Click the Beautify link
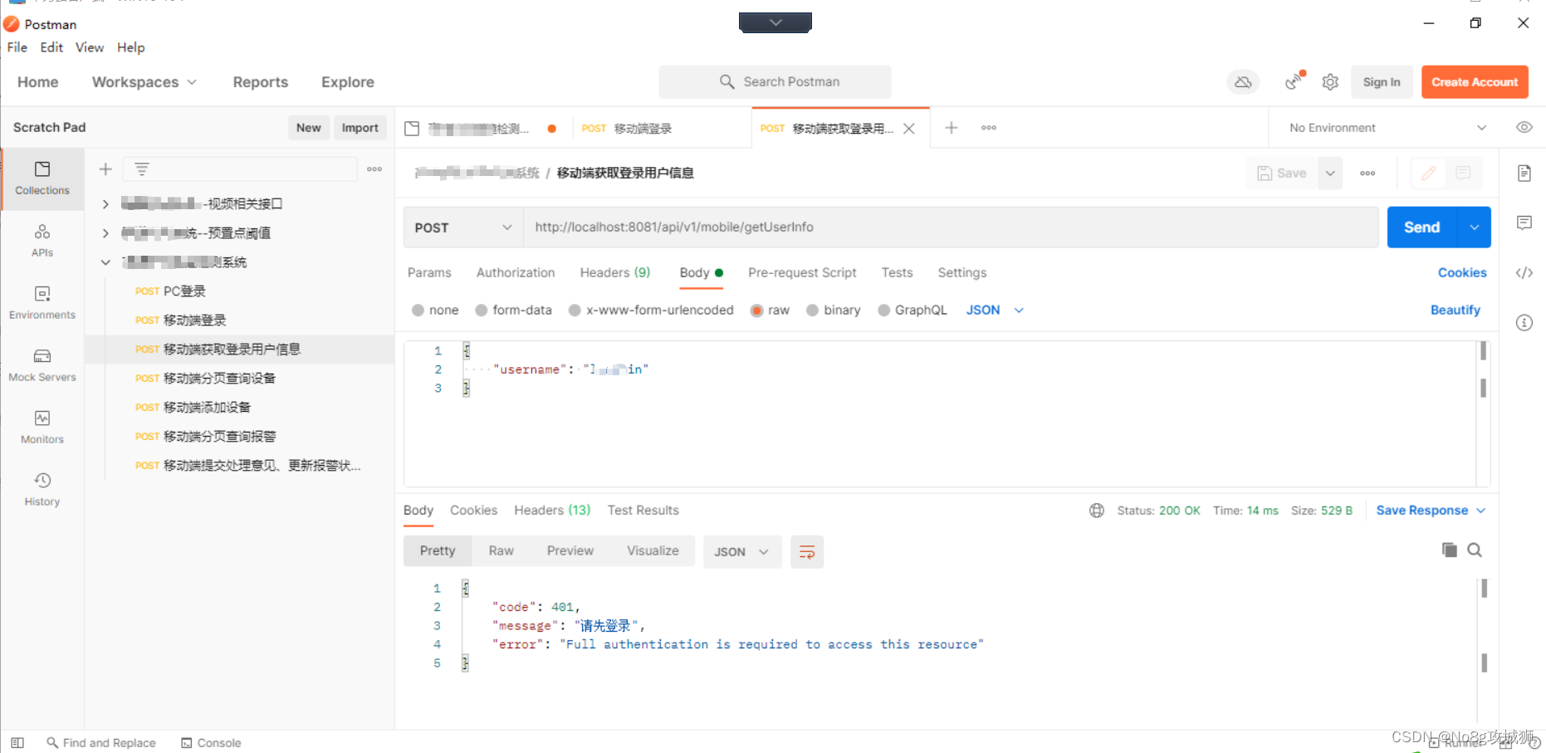 [1455, 310]
